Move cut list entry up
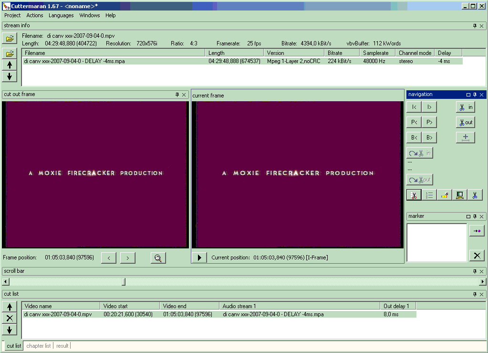The width and height of the screenshot is (488, 353). pos(10,307)
